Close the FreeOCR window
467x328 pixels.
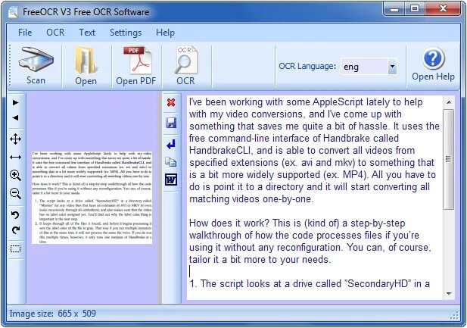(x=443, y=9)
